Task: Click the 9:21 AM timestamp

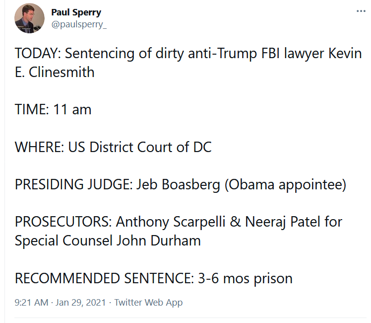Action: (x=31, y=303)
